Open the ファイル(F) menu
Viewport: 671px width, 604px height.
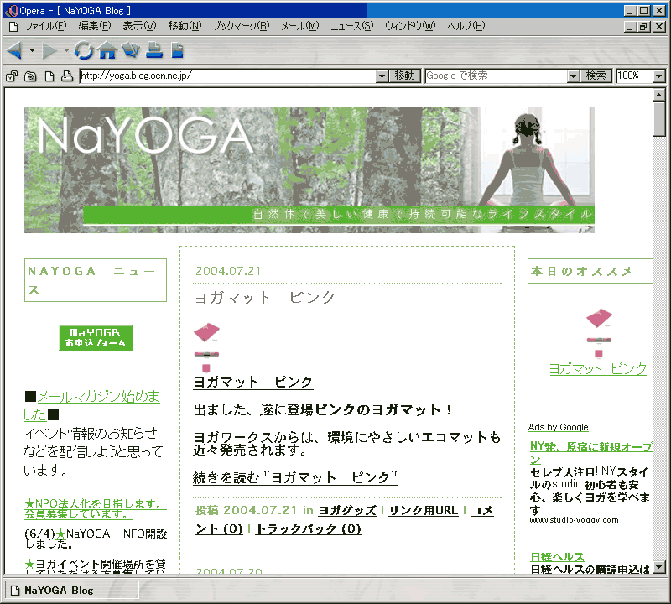46,26
